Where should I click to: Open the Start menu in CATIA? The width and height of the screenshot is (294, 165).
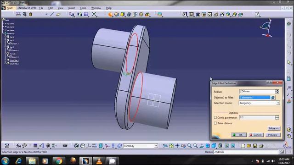point(10,8)
